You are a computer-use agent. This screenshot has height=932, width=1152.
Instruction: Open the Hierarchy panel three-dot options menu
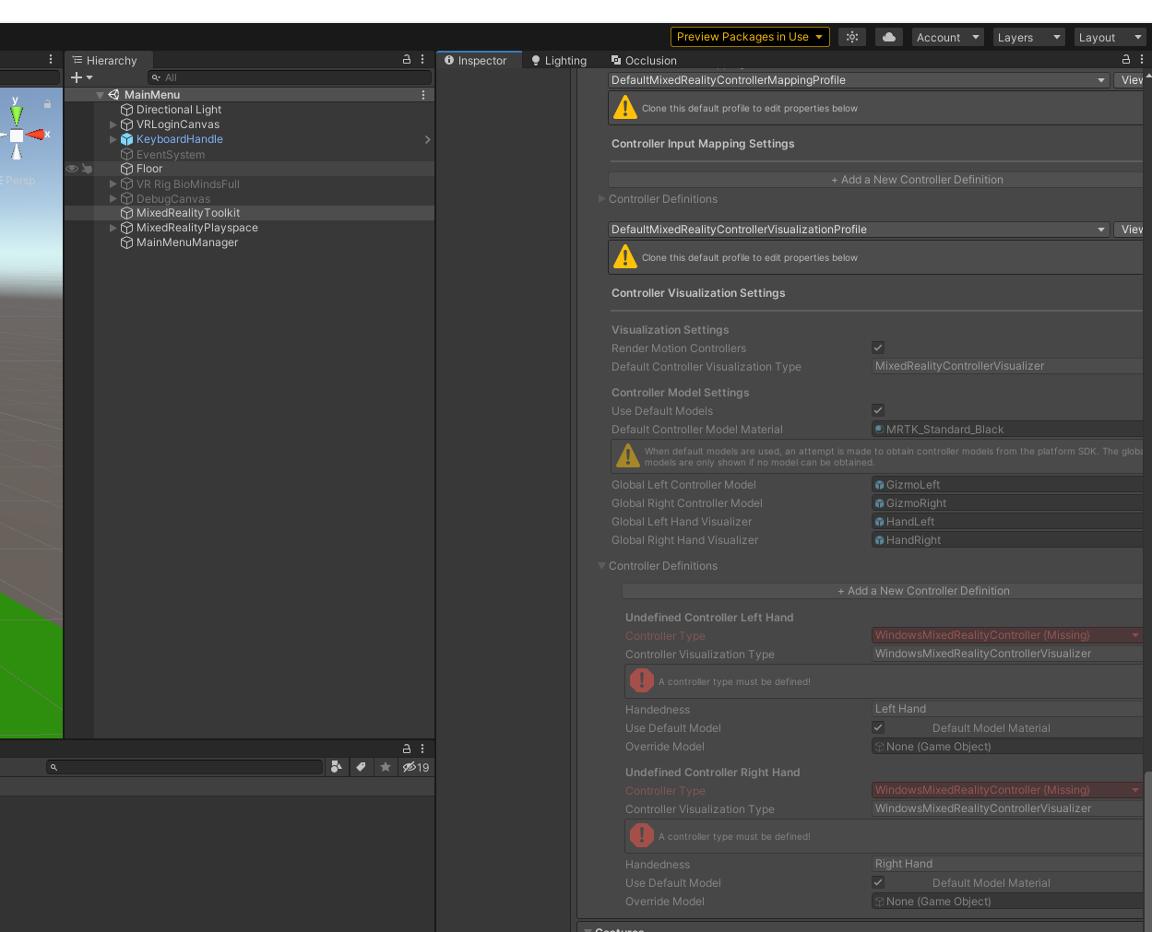(x=422, y=59)
